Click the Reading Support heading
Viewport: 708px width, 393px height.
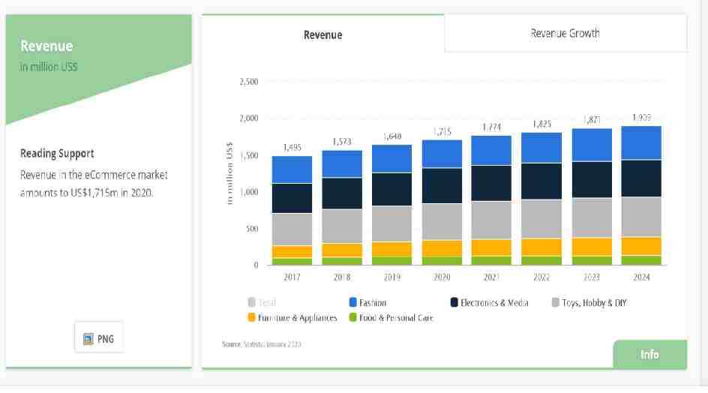[57, 153]
